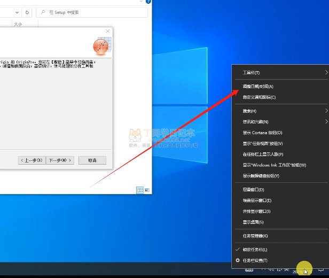Open 任务栏设置 with the gear icon
Screen dimensions: 329x278
[x=238, y=260]
